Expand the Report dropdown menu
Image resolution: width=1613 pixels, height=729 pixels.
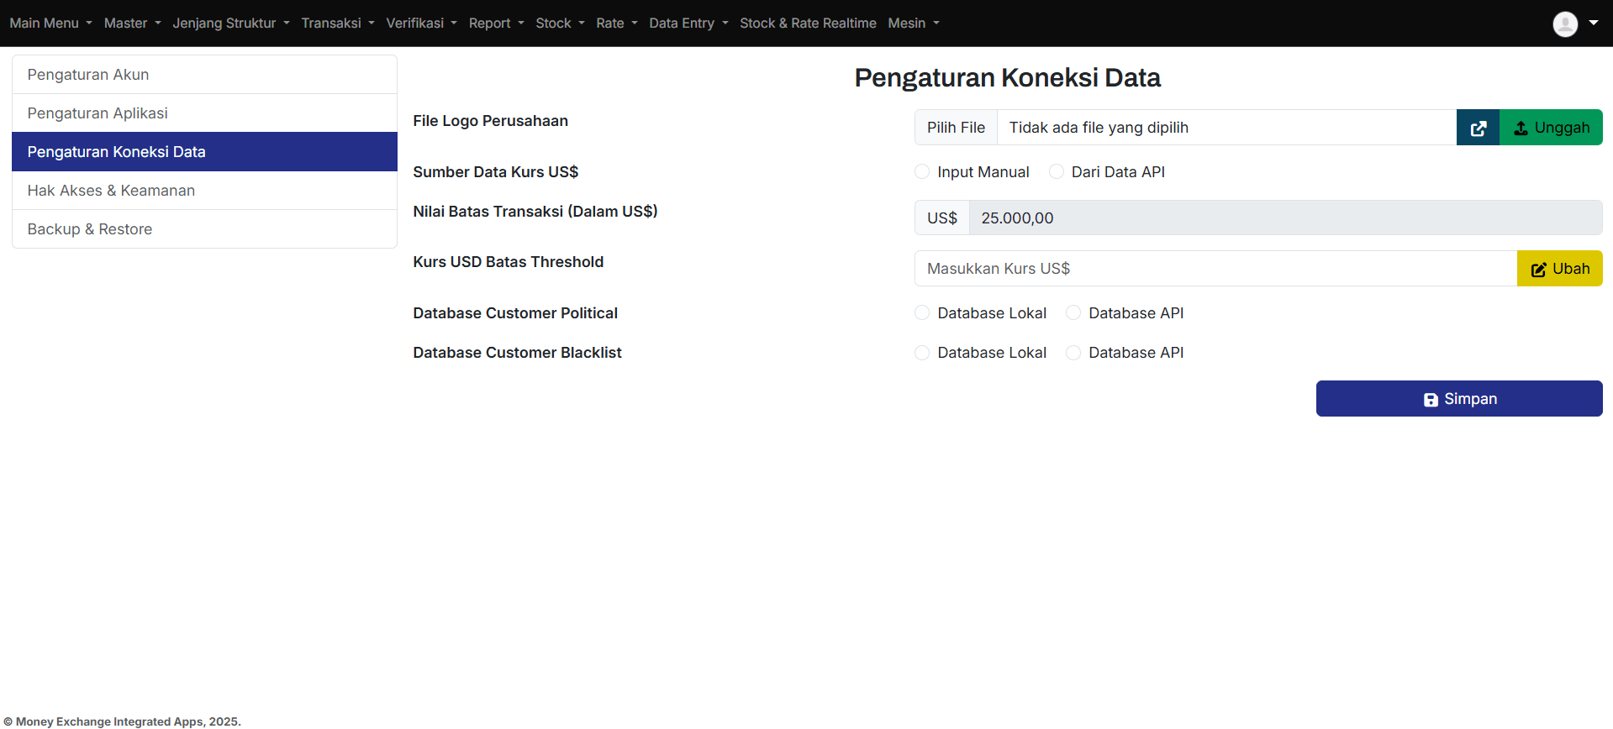tap(496, 24)
